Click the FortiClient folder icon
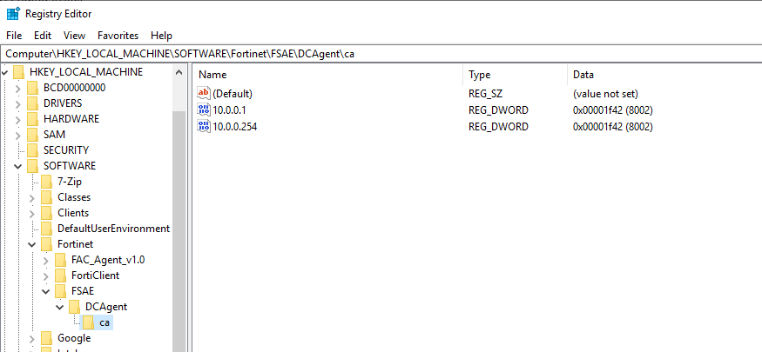Viewport: 762px width, 352px height. (x=60, y=276)
